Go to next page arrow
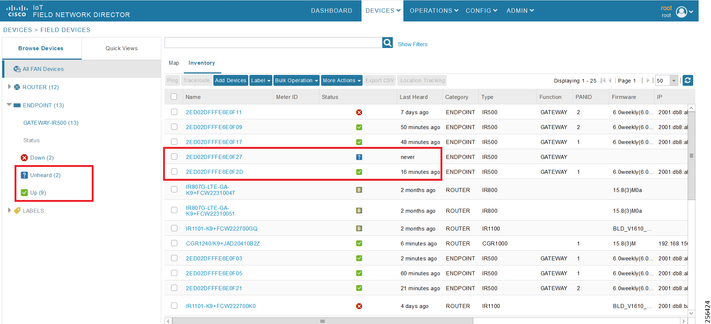Screen dimensions: 711x324 (x=648, y=80)
